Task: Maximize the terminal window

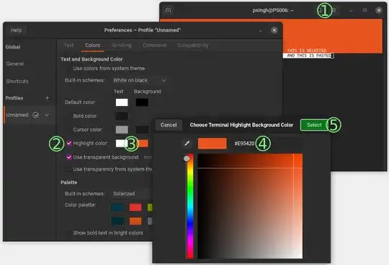Action: coord(365,10)
